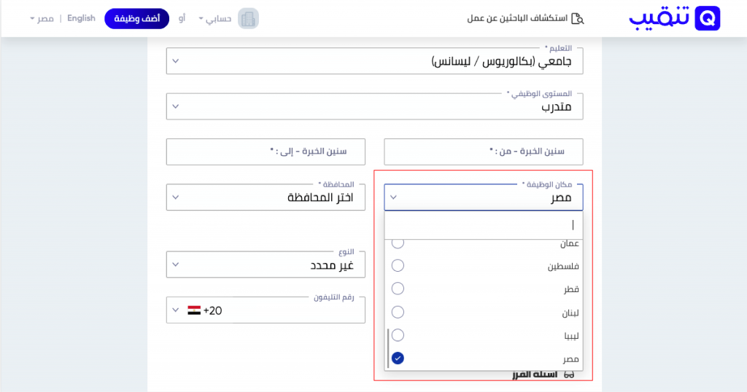
Task: Click the checked Egypt (مصر) option
Action: click(398, 358)
